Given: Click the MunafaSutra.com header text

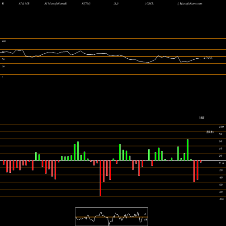Looking at the screenshot, I should [191, 4].
